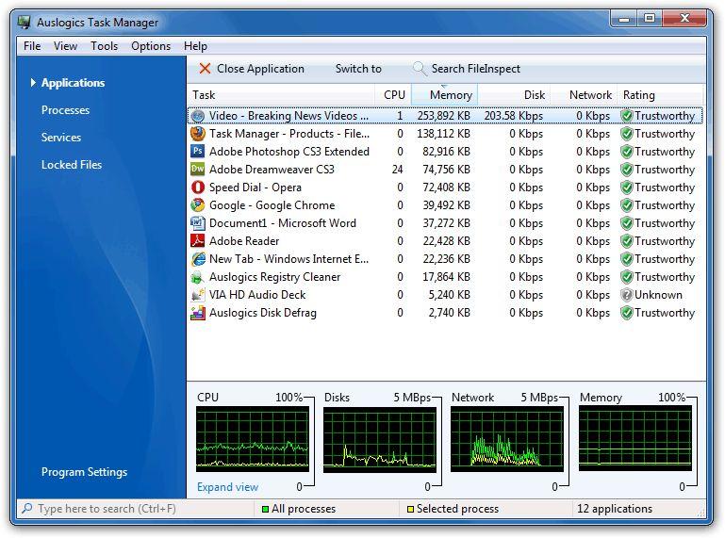Click the red X Close Application icon
Viewport: 725px width, 538px height.
click(205, 69)
